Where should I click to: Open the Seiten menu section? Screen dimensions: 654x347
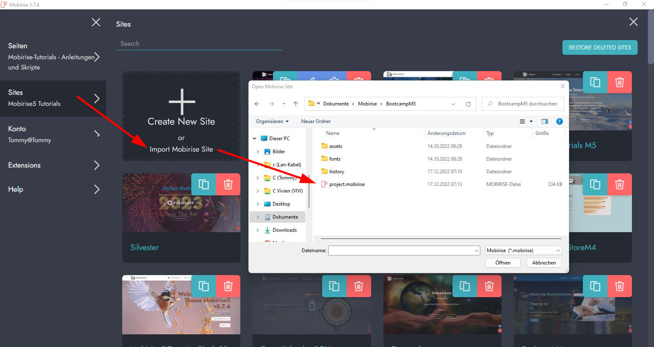(53, 56)
